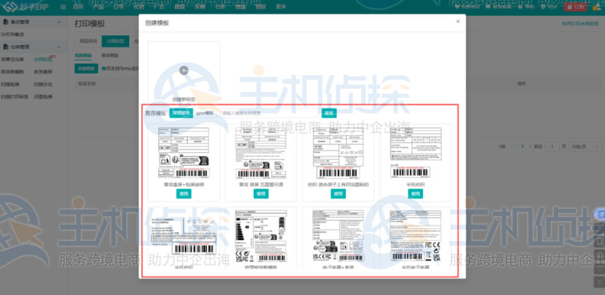Switch to the 商品条码 tab
Screen dimensions: 605x295
coord(88,41)
